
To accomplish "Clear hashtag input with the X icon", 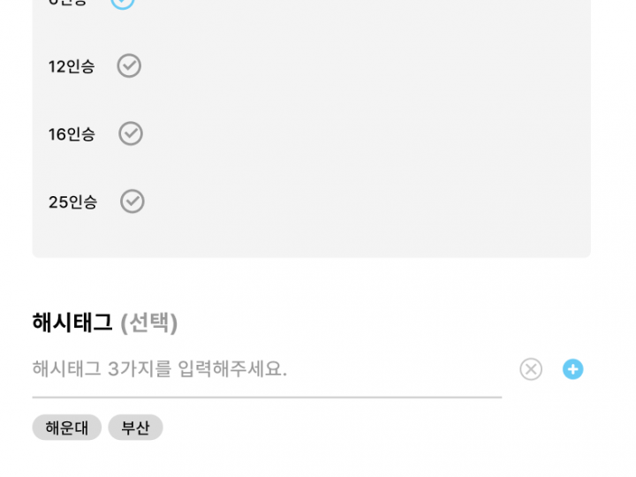I will [531, 369].
